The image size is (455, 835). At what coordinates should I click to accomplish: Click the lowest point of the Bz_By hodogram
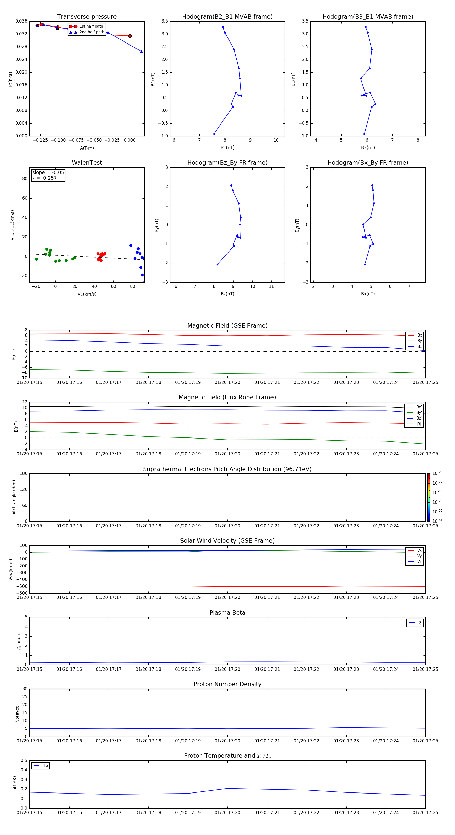[x=217, y=264]
